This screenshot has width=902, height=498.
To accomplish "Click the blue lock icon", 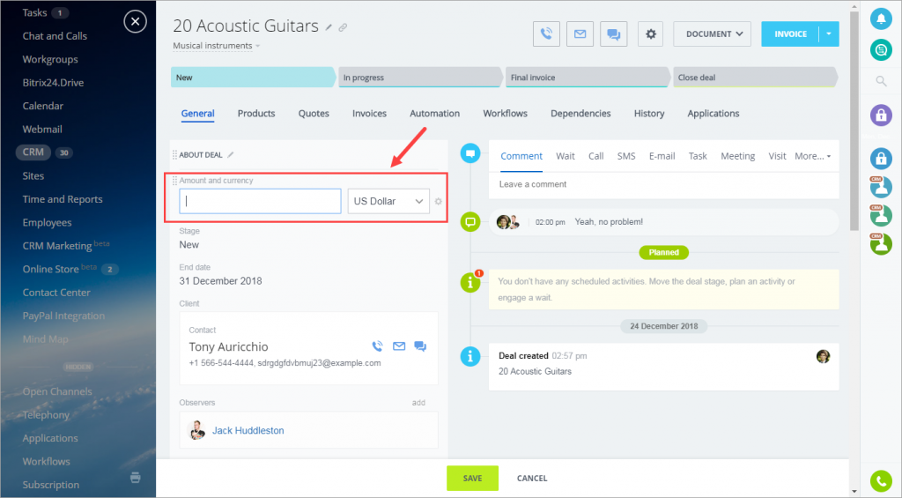I will pos(881,158).
